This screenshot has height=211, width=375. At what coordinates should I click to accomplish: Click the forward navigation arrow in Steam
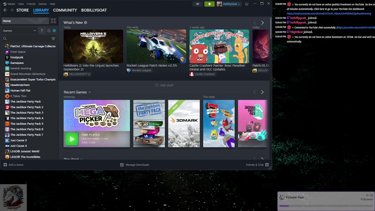coord(12,10)
